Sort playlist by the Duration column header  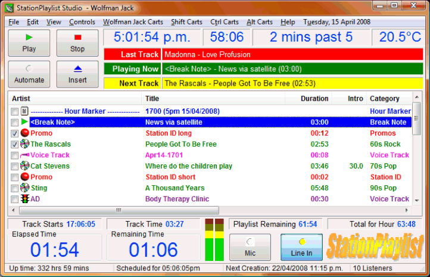click(x=314, y=98)
